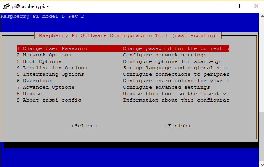The height and width of the screenshot is (167, 264).
Task: Close the pi@raspberrypi terminal window
Action: tap(256, 6)
